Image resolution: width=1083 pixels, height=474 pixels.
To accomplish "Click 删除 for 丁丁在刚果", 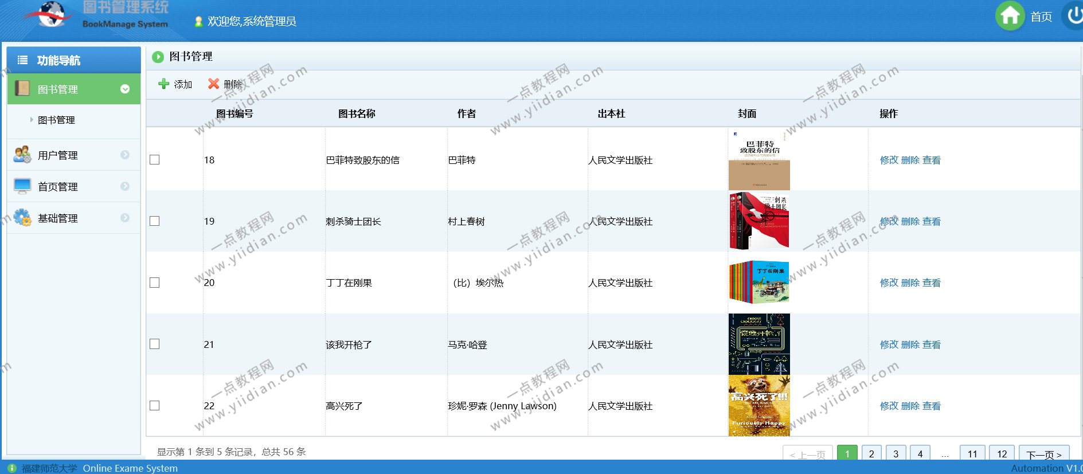I will [x=910, y=283].
